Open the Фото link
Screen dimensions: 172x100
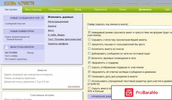point(51,30)
